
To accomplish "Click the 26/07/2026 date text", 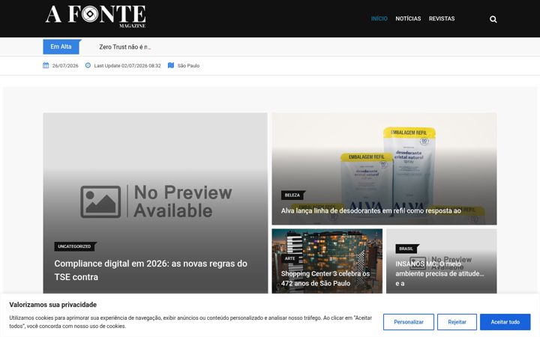I will point(65,66).
